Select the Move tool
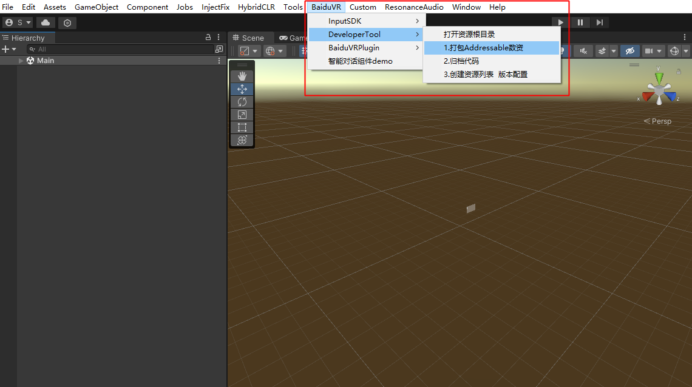 click(242, 89)
